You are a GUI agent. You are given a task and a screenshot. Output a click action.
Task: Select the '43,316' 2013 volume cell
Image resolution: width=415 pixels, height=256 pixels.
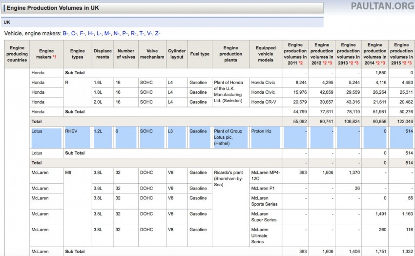coord(348,102)
